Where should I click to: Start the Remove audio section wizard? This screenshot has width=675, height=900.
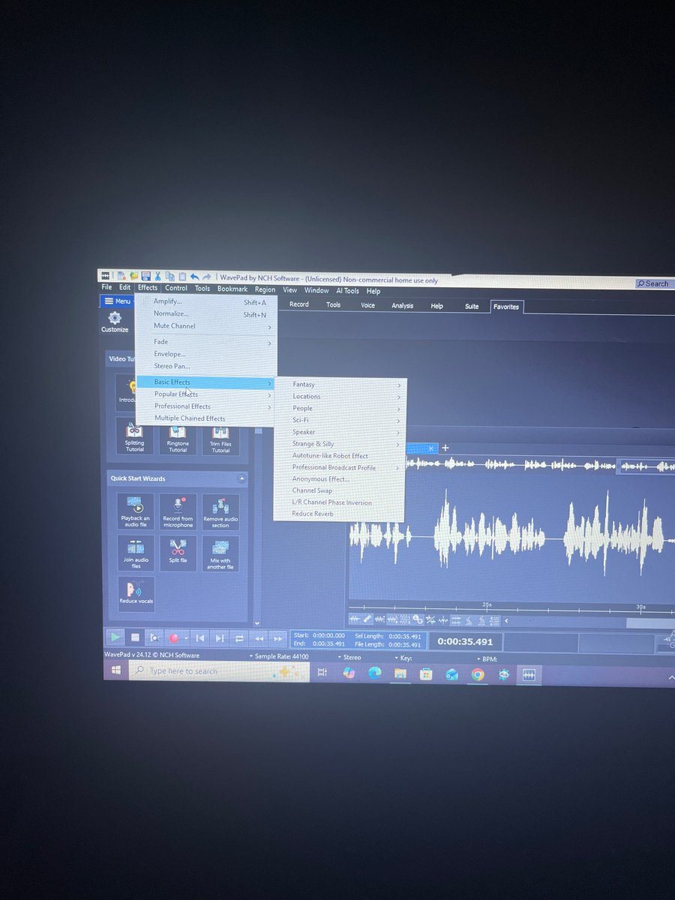coord(220,513)
